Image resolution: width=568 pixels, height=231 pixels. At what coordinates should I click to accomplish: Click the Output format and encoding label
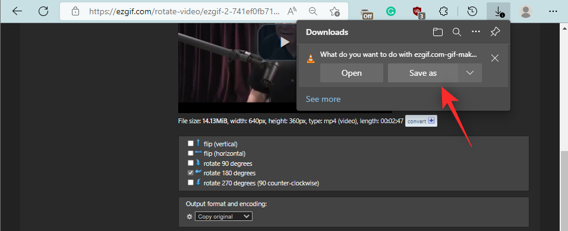(x=226, y=204)
